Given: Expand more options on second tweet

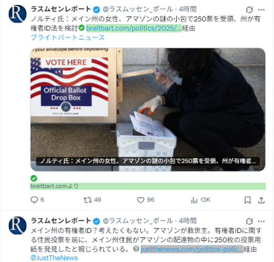Looking at the screenshot, I should [x=261, y=221].
